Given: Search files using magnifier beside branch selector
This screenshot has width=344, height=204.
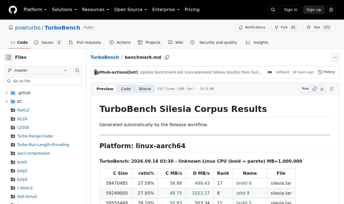Looking at the screenshot, I should pos(77,70).
